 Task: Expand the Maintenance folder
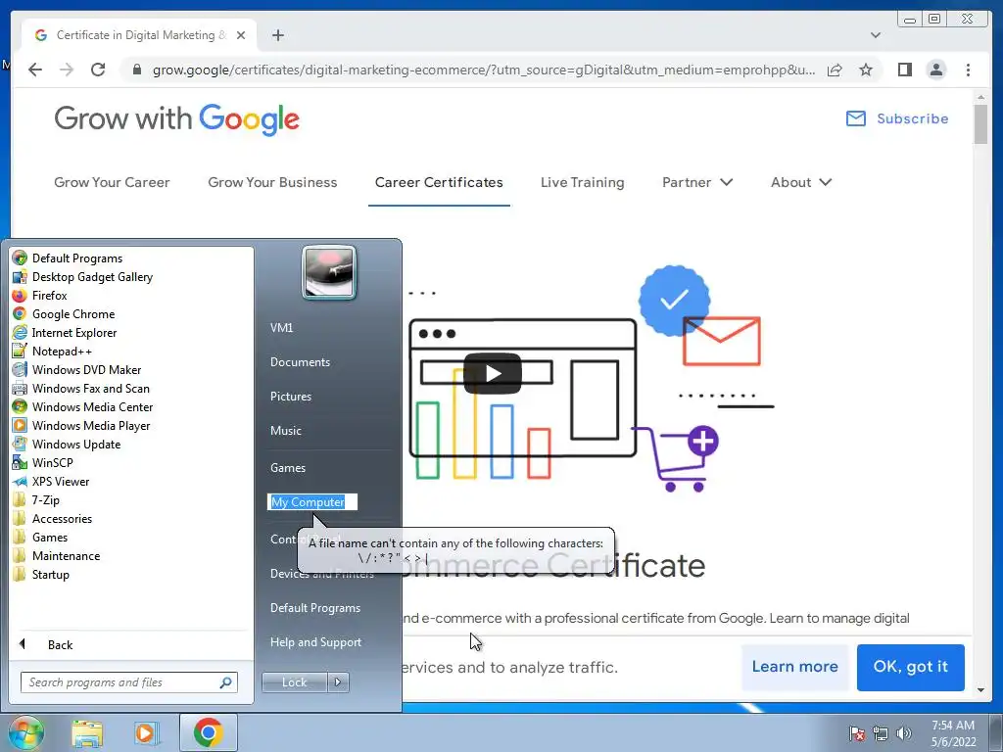(x=56, y=556)
